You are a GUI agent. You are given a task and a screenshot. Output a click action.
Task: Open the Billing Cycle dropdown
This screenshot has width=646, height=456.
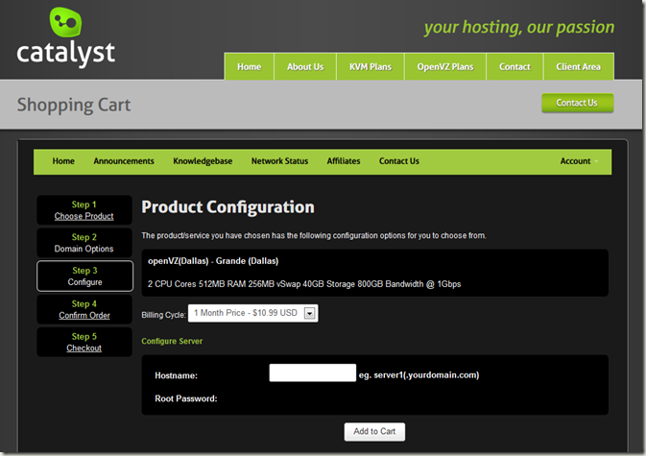point(253,313)
